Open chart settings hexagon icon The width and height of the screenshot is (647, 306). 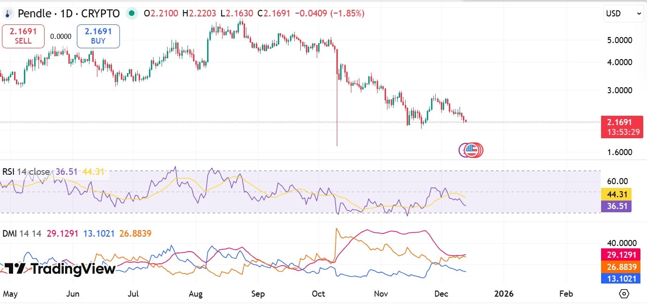[624, 294]
